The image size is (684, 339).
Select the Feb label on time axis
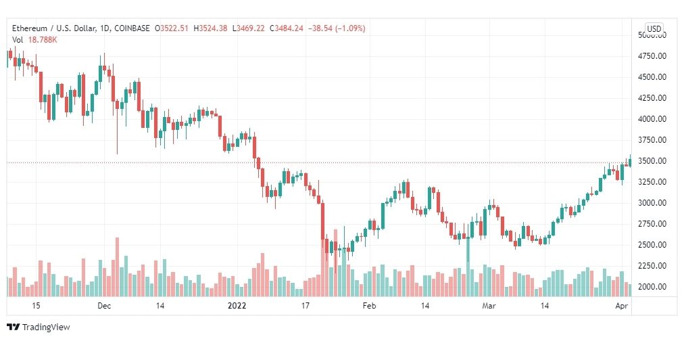click(369, 306)
